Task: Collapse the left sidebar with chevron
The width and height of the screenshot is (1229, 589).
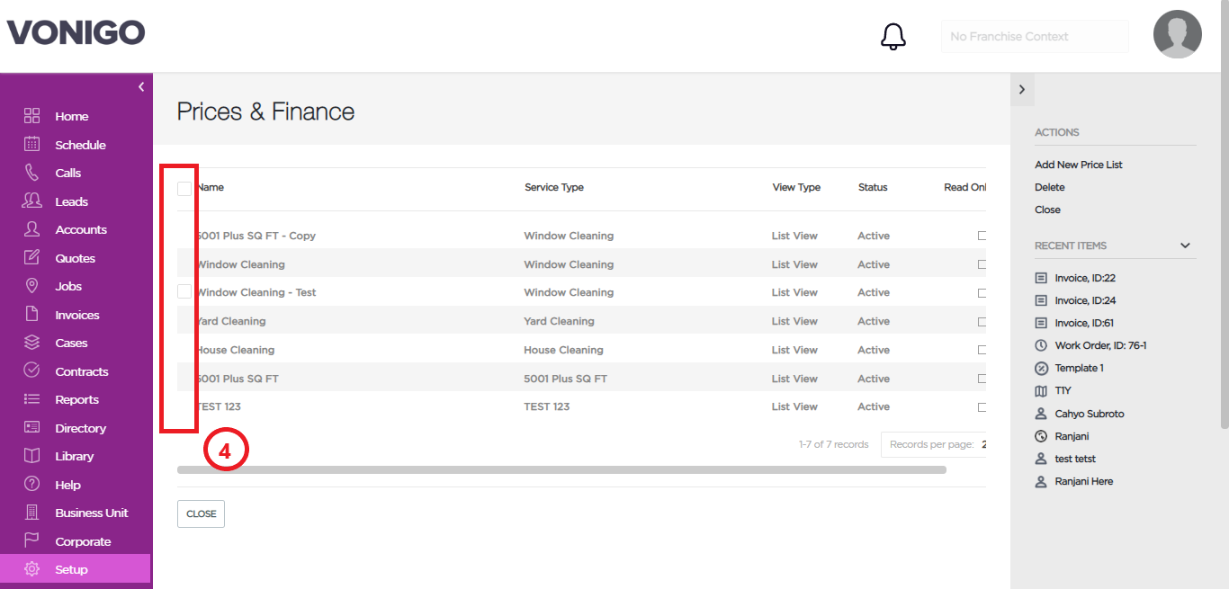Action: [x=141, y=86]
